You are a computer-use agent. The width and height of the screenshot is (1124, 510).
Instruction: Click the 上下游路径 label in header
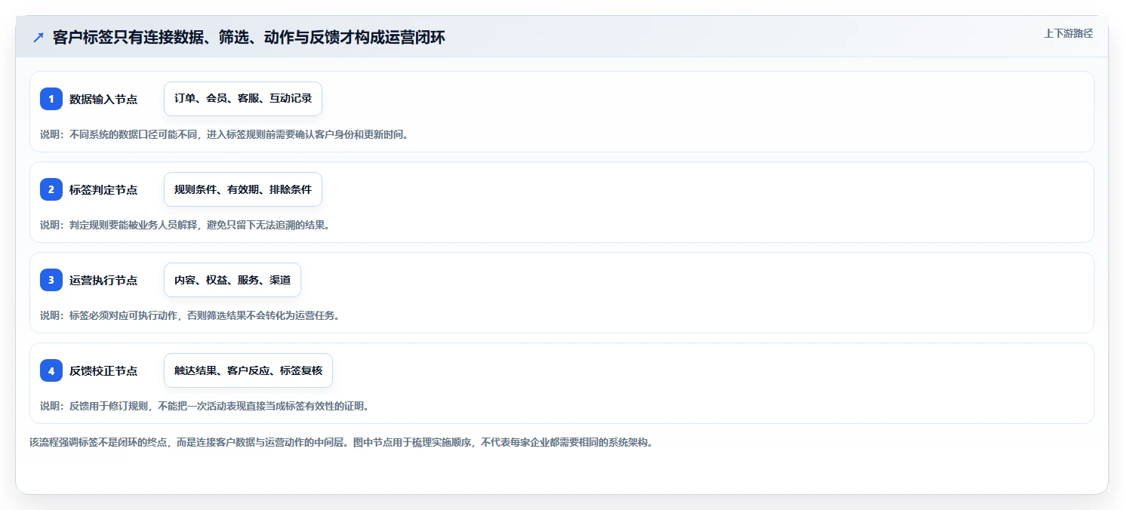tap(1068, 33)
